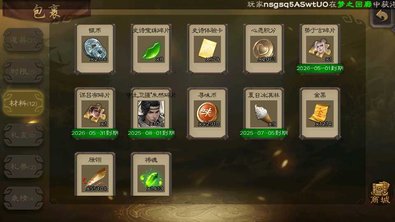Select the 朱然碎片 character portrait

point(151,114)
